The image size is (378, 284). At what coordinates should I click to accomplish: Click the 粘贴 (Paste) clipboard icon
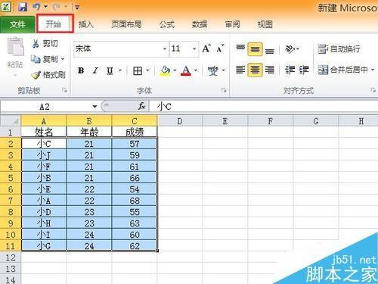click(16, 47)
